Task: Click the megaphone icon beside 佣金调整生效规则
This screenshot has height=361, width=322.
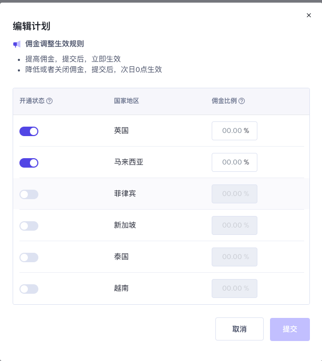Action: (17, 44)
